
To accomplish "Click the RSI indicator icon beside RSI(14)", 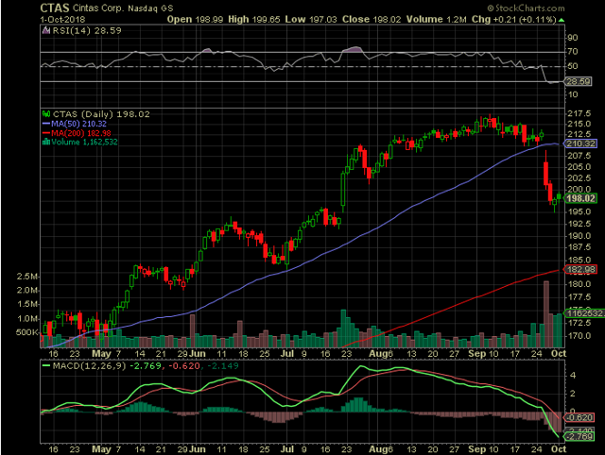I will pos(46,30).
